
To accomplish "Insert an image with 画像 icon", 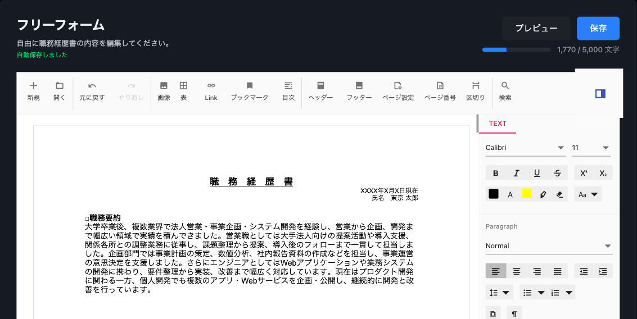I will point(164,91).
